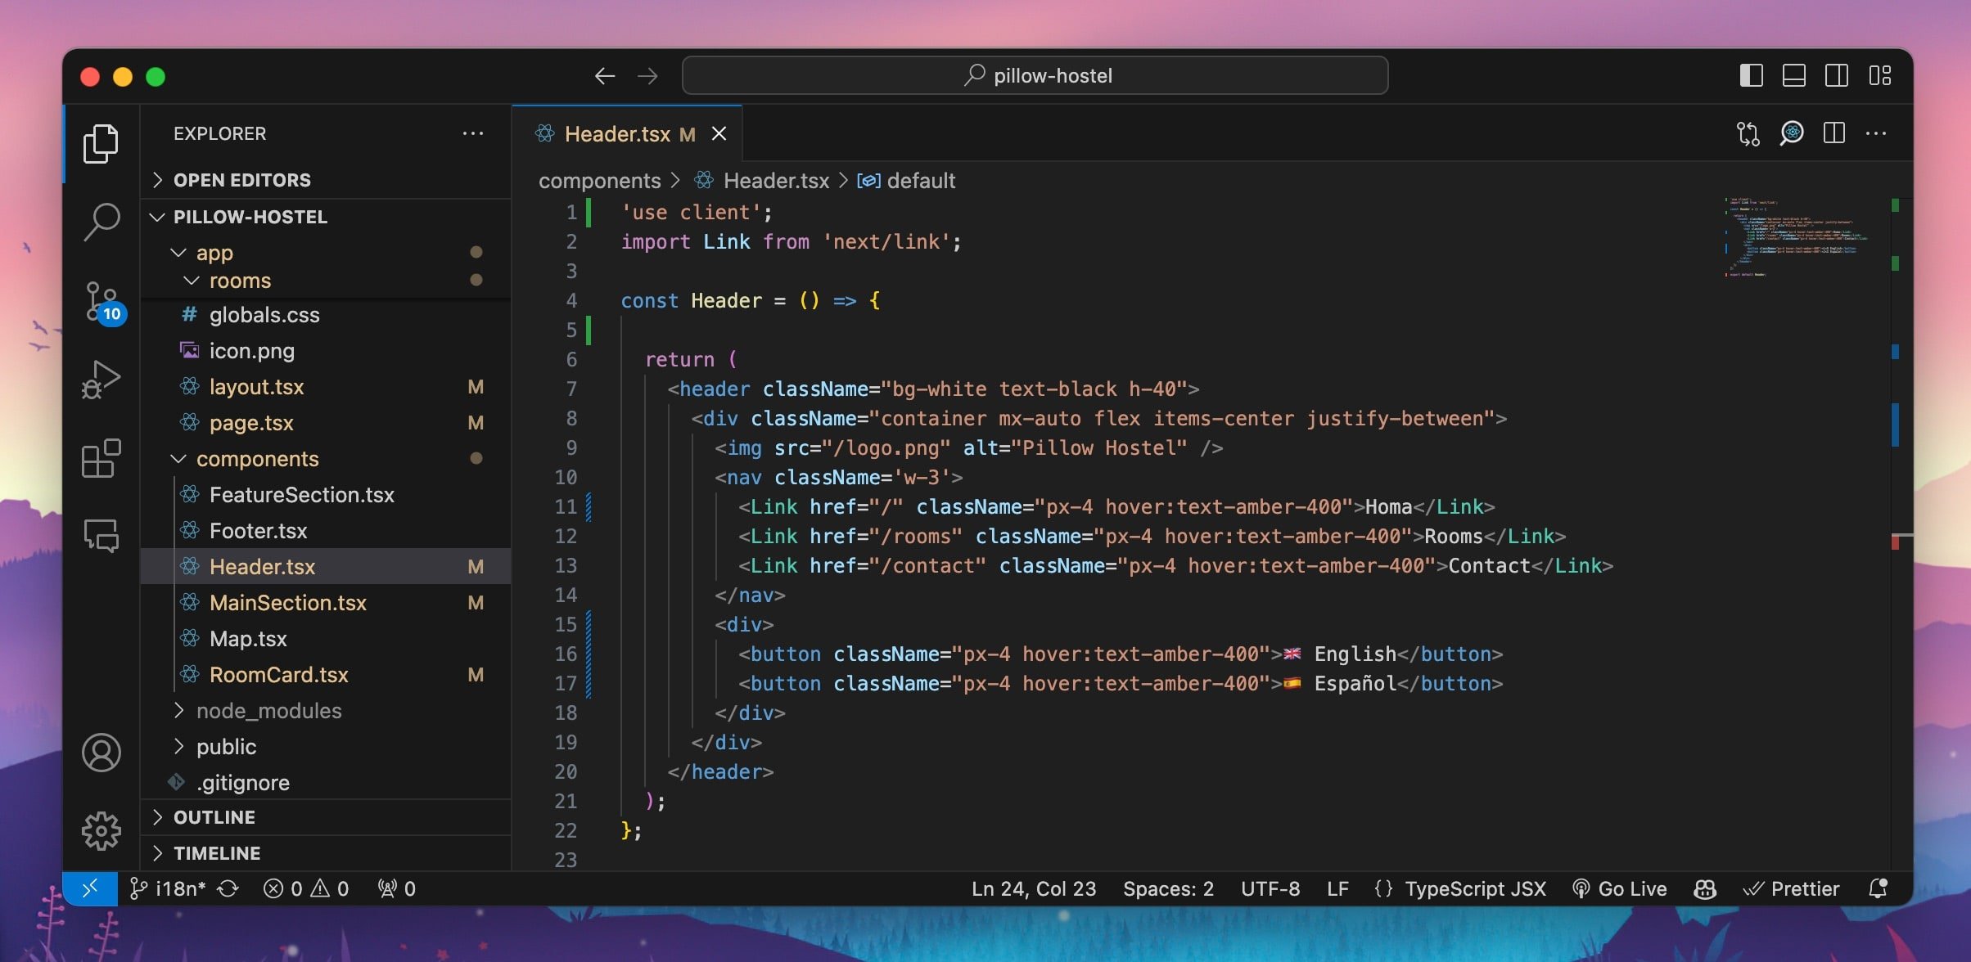1971x962 pixels.
Task: Change end of line sequence LF
Action: [1337, 888]
